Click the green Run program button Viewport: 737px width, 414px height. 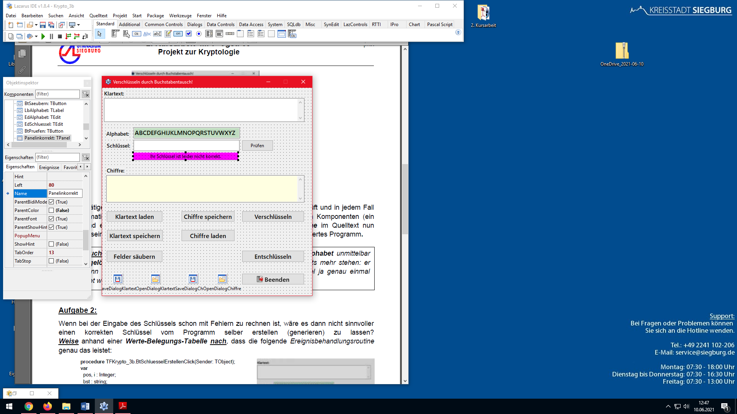pyautogui.click(x=43, y=36)
